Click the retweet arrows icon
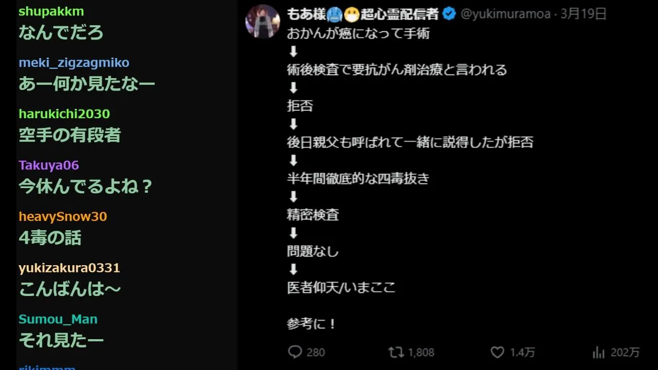 pos(395,352)
